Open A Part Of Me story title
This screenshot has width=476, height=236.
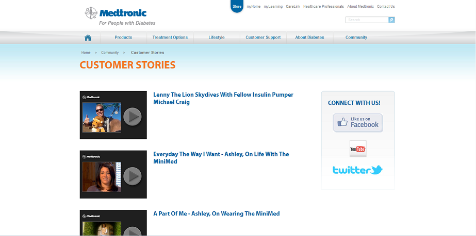tap(217, 213)
